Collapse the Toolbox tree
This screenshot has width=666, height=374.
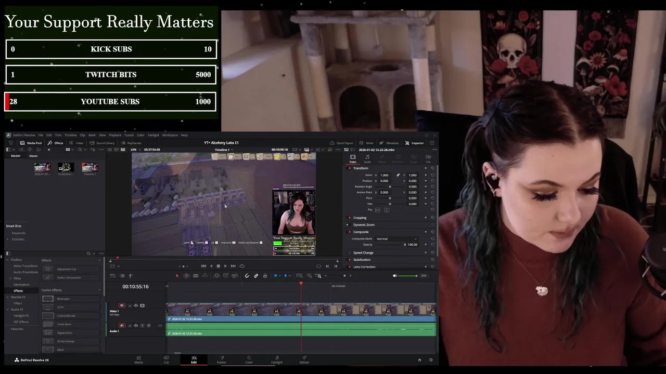tap(8, 260)
